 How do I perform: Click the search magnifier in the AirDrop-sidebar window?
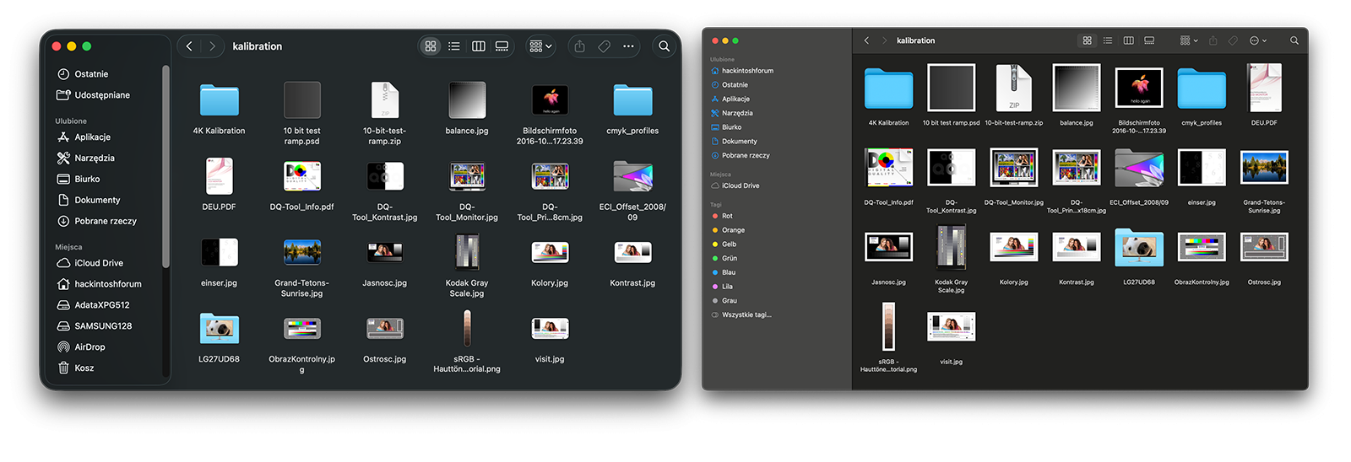click(x=664, y=46)
